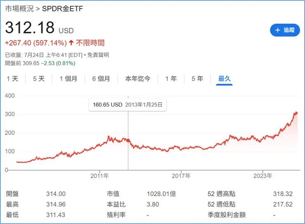The image size is (305, 224).
Task: Click the SPDR金ETF title text
Action: click(62, 9)
